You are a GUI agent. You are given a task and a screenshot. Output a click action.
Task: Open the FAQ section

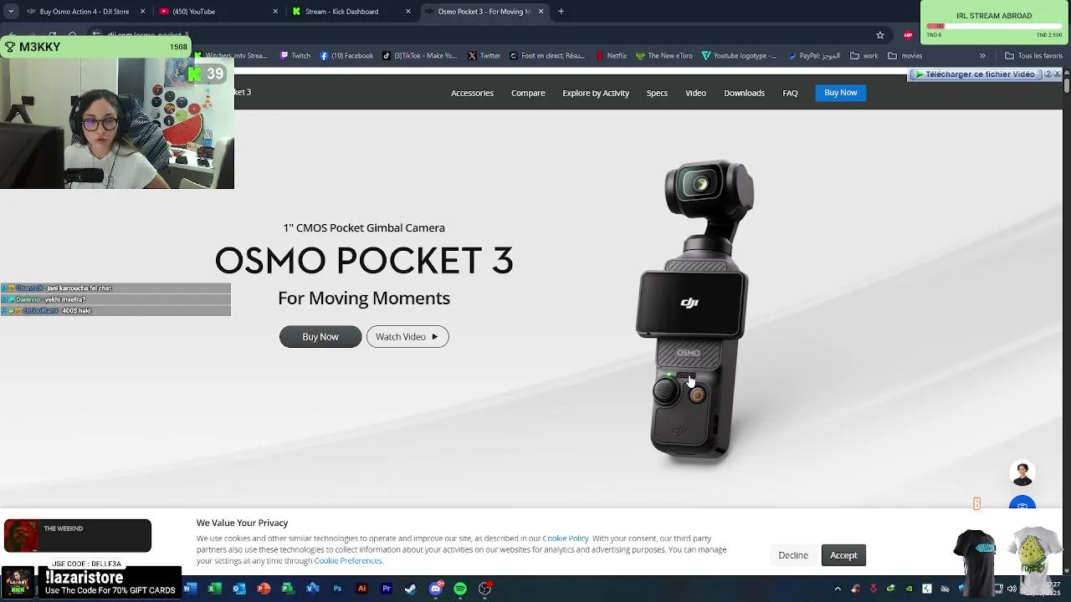pyautogui.click(x=790, y=93)
